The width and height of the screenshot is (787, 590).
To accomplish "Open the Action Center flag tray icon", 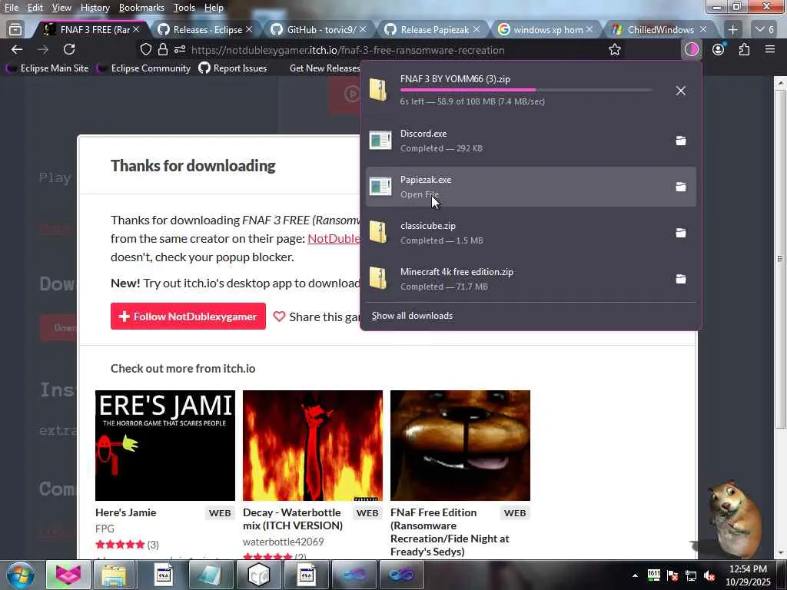I will [x=672, y=575].
